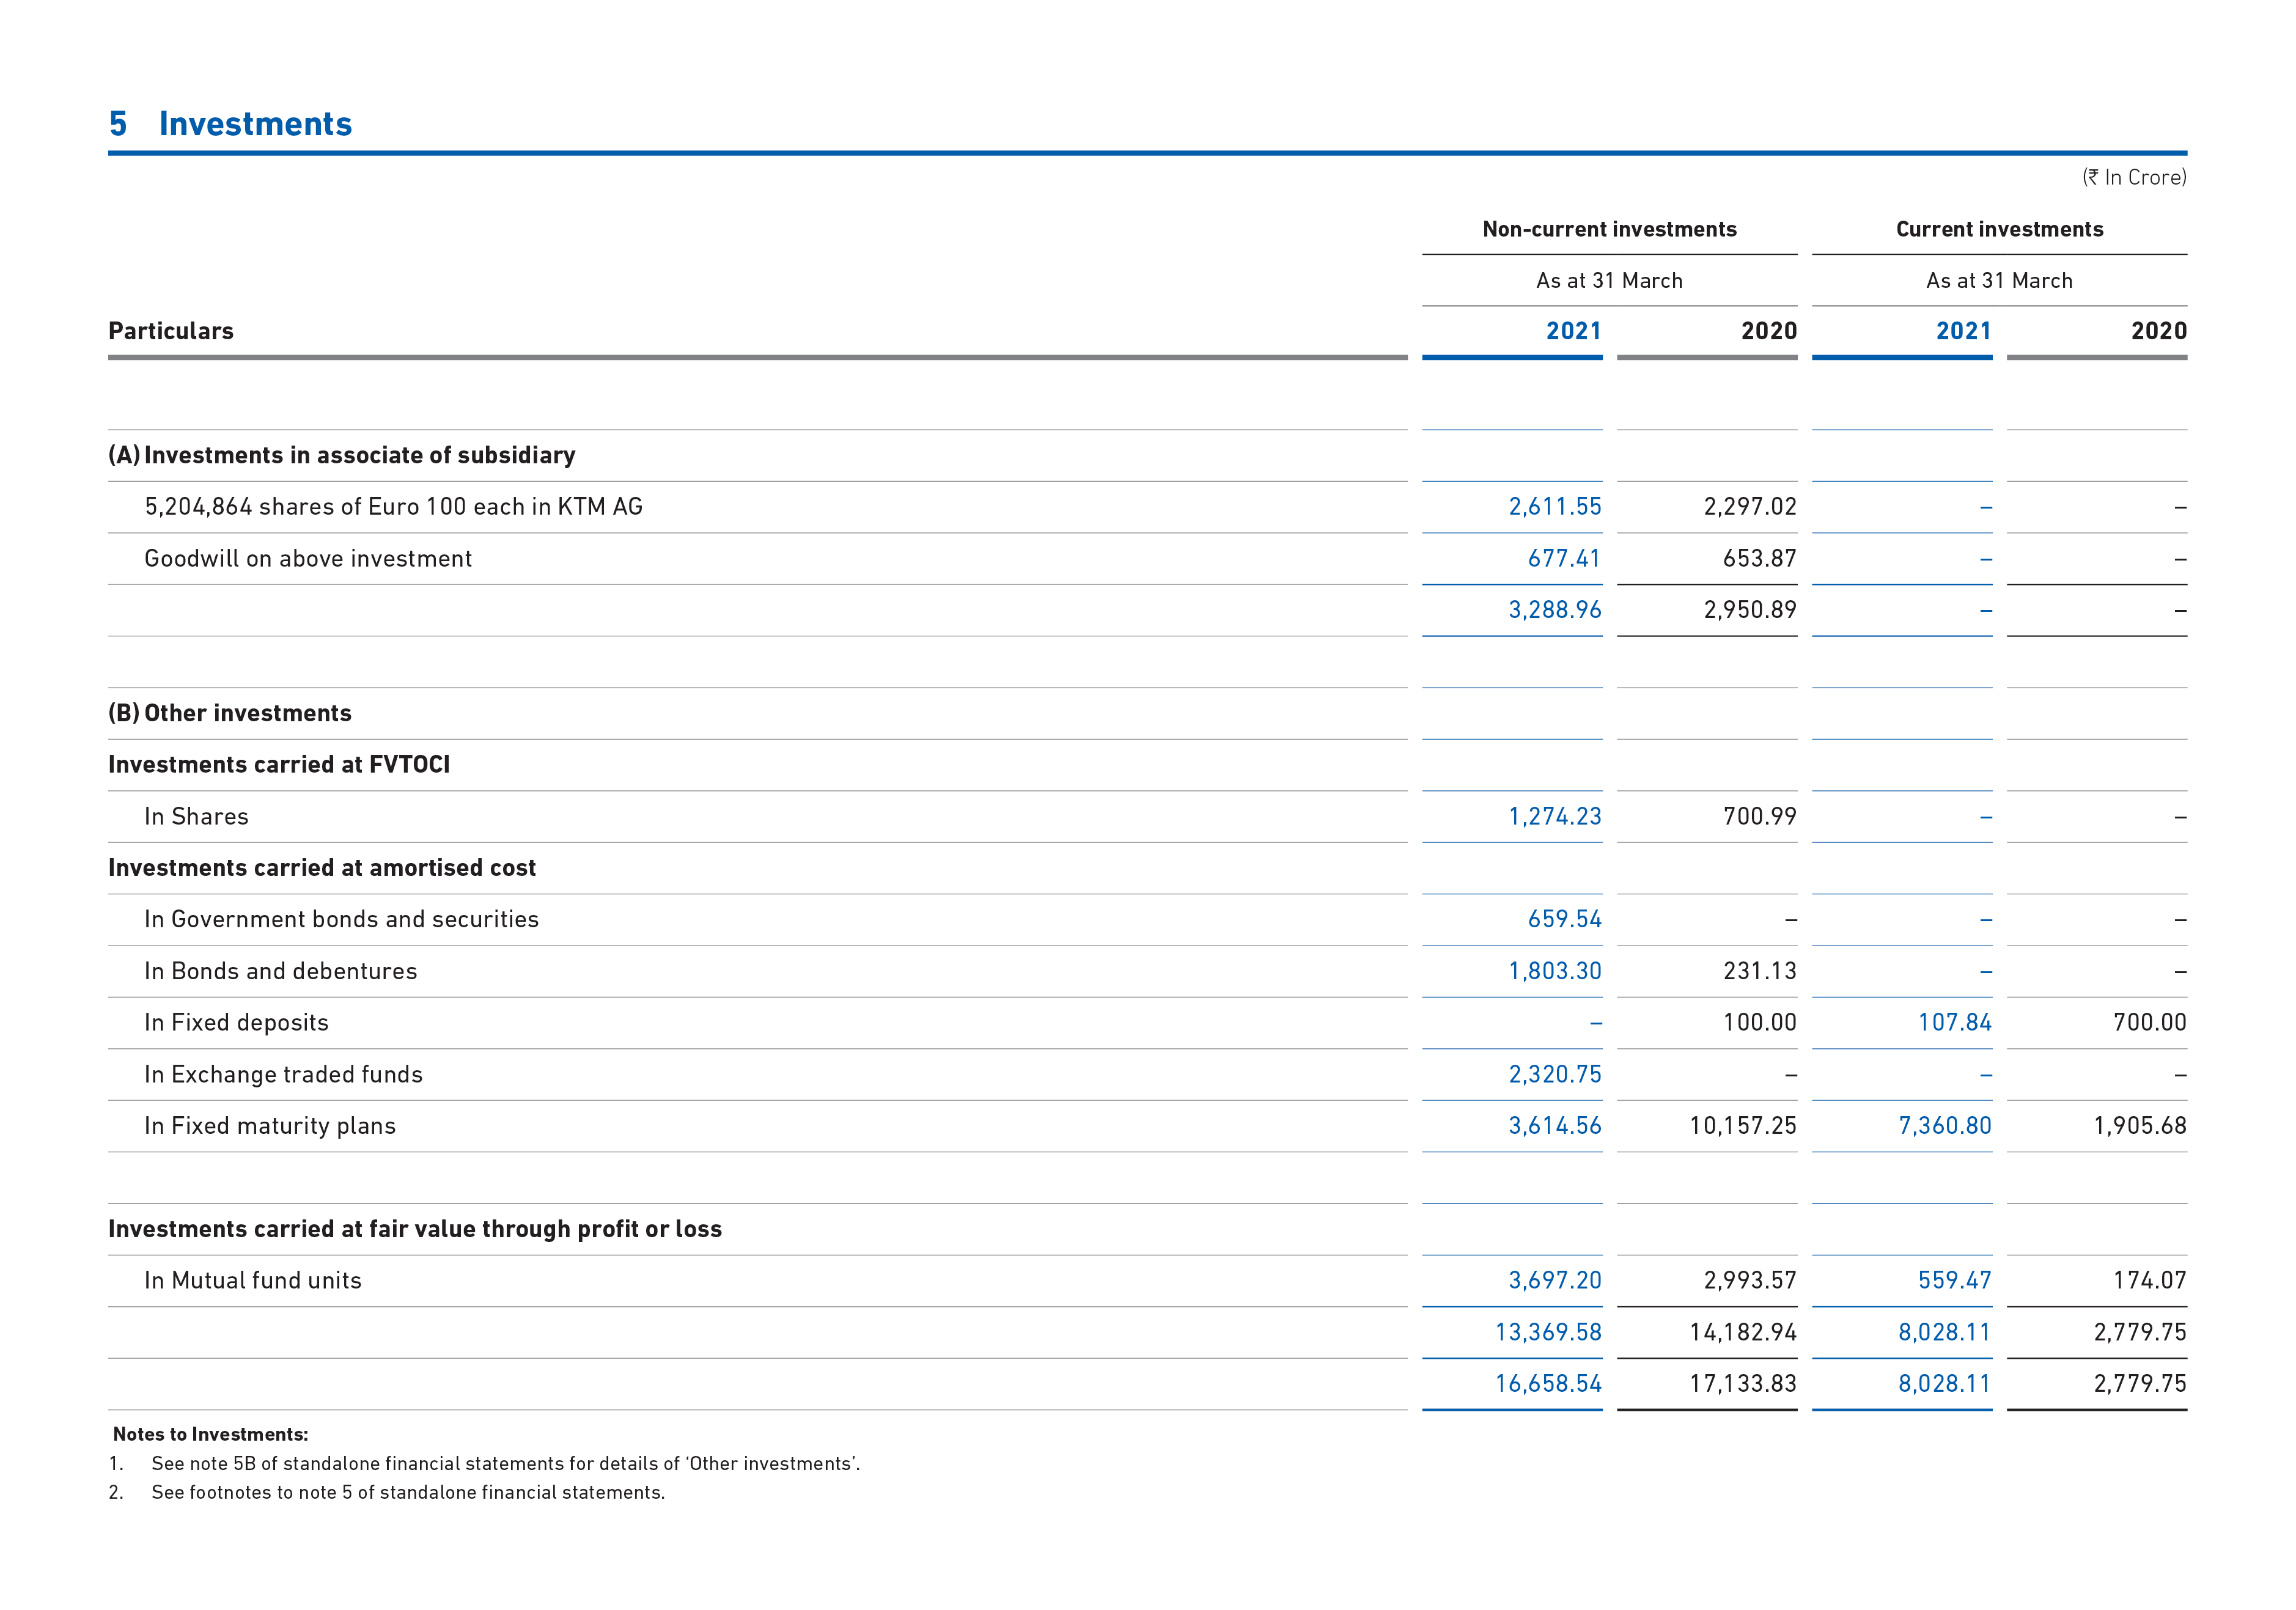Select subtotal 2,950.89
Screen dimensions: 2296x1610
point(1750,610)
